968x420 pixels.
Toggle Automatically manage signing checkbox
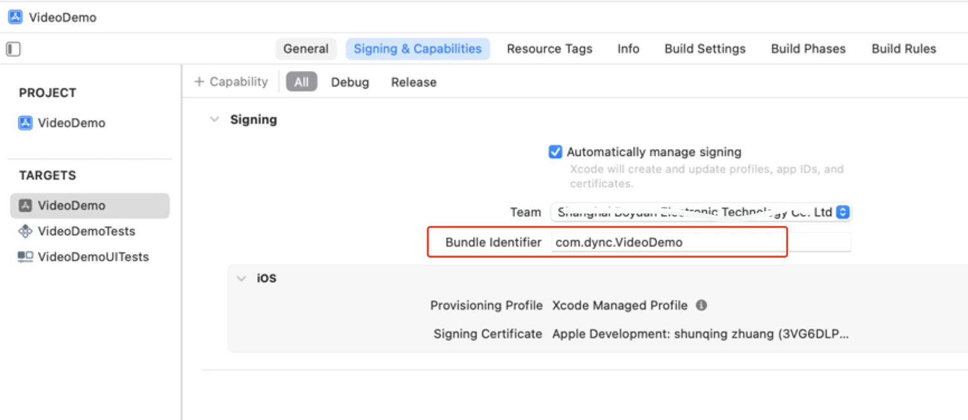pos(555,152)
